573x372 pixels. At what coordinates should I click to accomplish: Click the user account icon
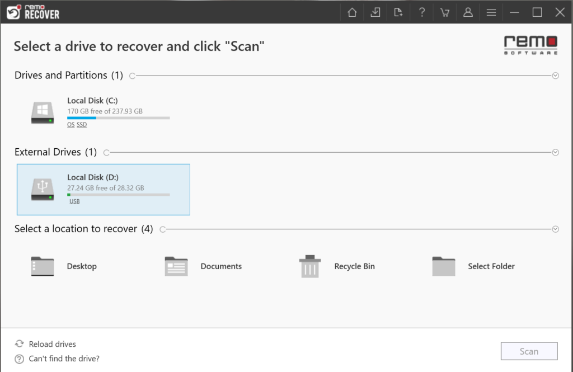pyautogui.click(x=468, y=12)
